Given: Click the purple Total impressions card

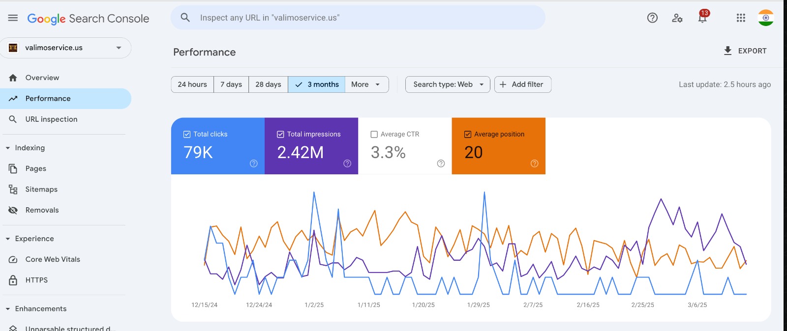Looking at the screenshot, I should click(311, 146).
